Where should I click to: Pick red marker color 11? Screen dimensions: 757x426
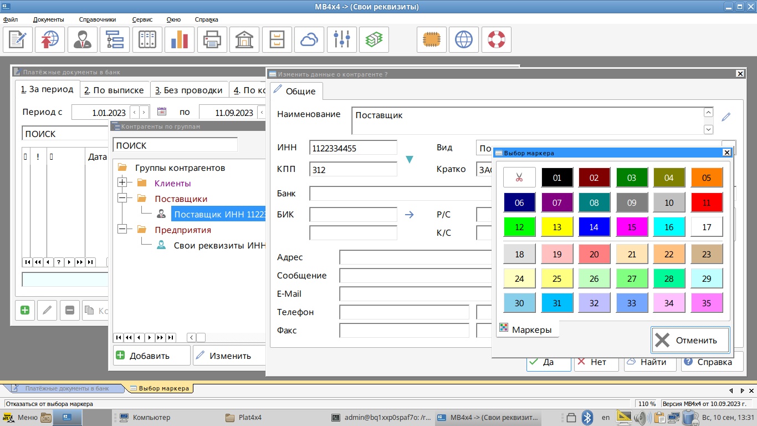[707, 203]
